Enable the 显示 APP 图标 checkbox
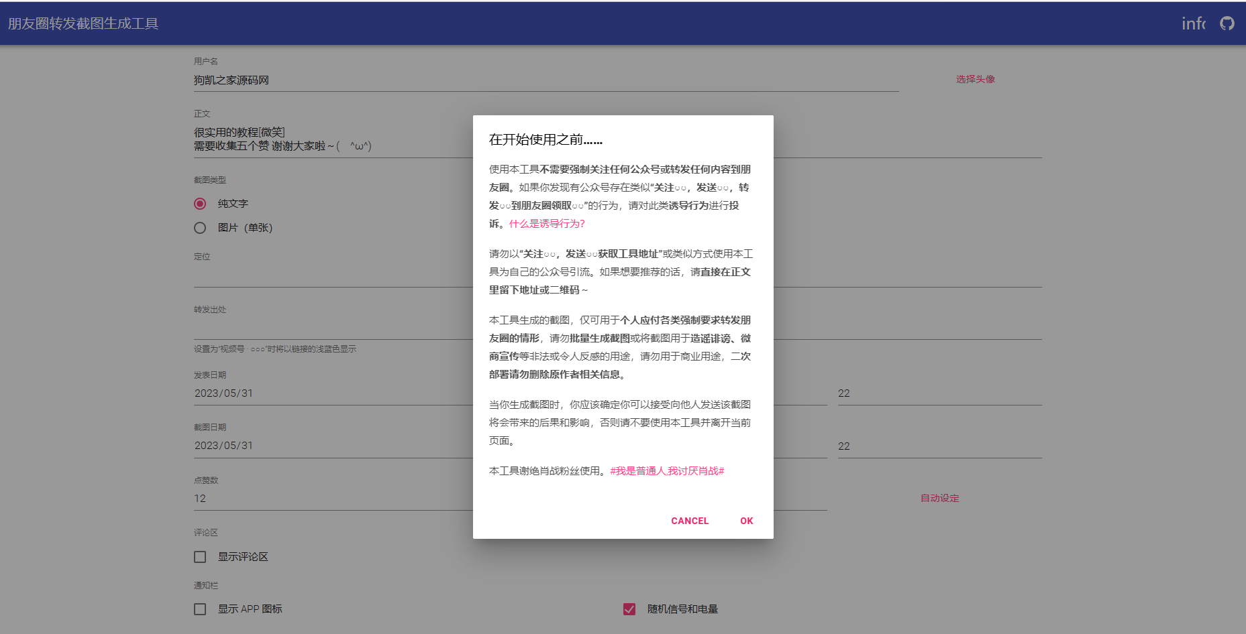The image size is (1246, 634). pyautogui.click(x=200, y=609)
